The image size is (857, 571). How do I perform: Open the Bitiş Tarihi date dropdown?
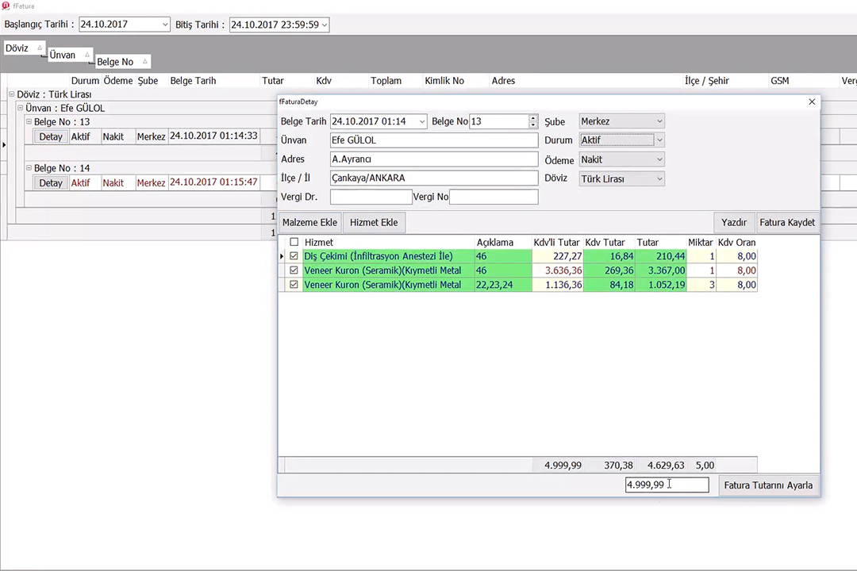point(324,25)
